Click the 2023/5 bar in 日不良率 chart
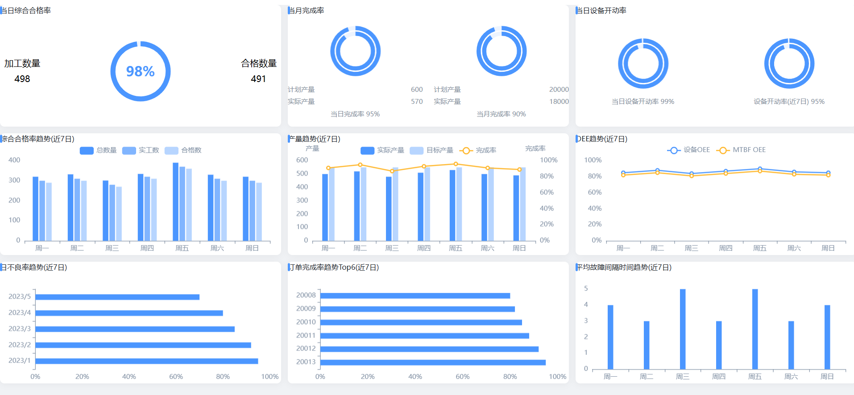 (x=117, y=297)
